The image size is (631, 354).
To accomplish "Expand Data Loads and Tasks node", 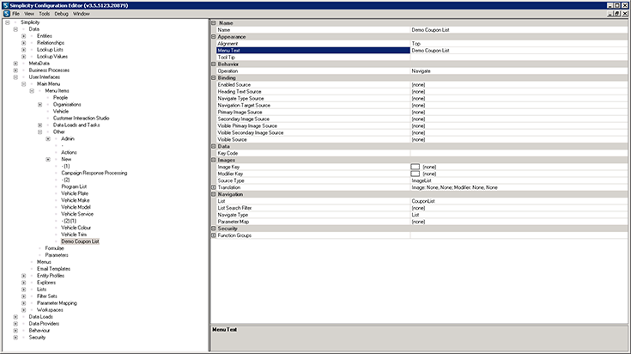I will coord(39,125).
